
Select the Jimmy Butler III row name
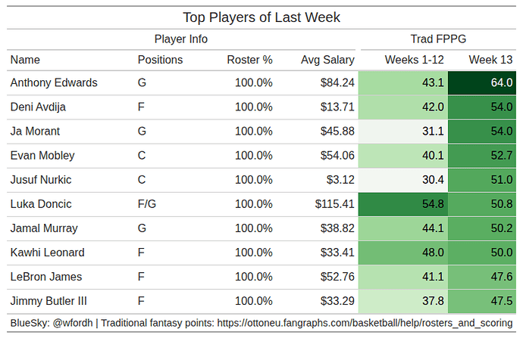[49, 301]
